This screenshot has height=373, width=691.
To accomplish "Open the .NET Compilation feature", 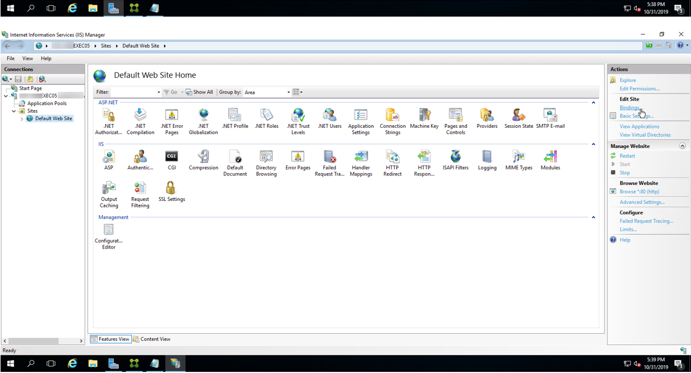I will pos(140,121).
